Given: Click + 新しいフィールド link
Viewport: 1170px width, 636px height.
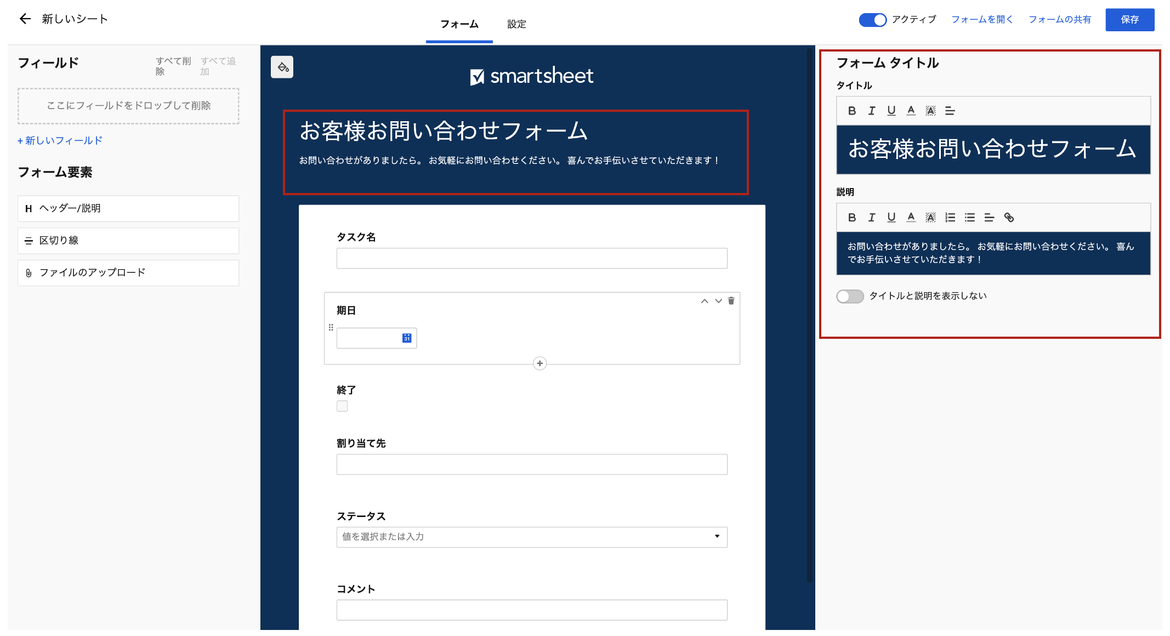Looking at the screenshot, I should coord(60,140).
